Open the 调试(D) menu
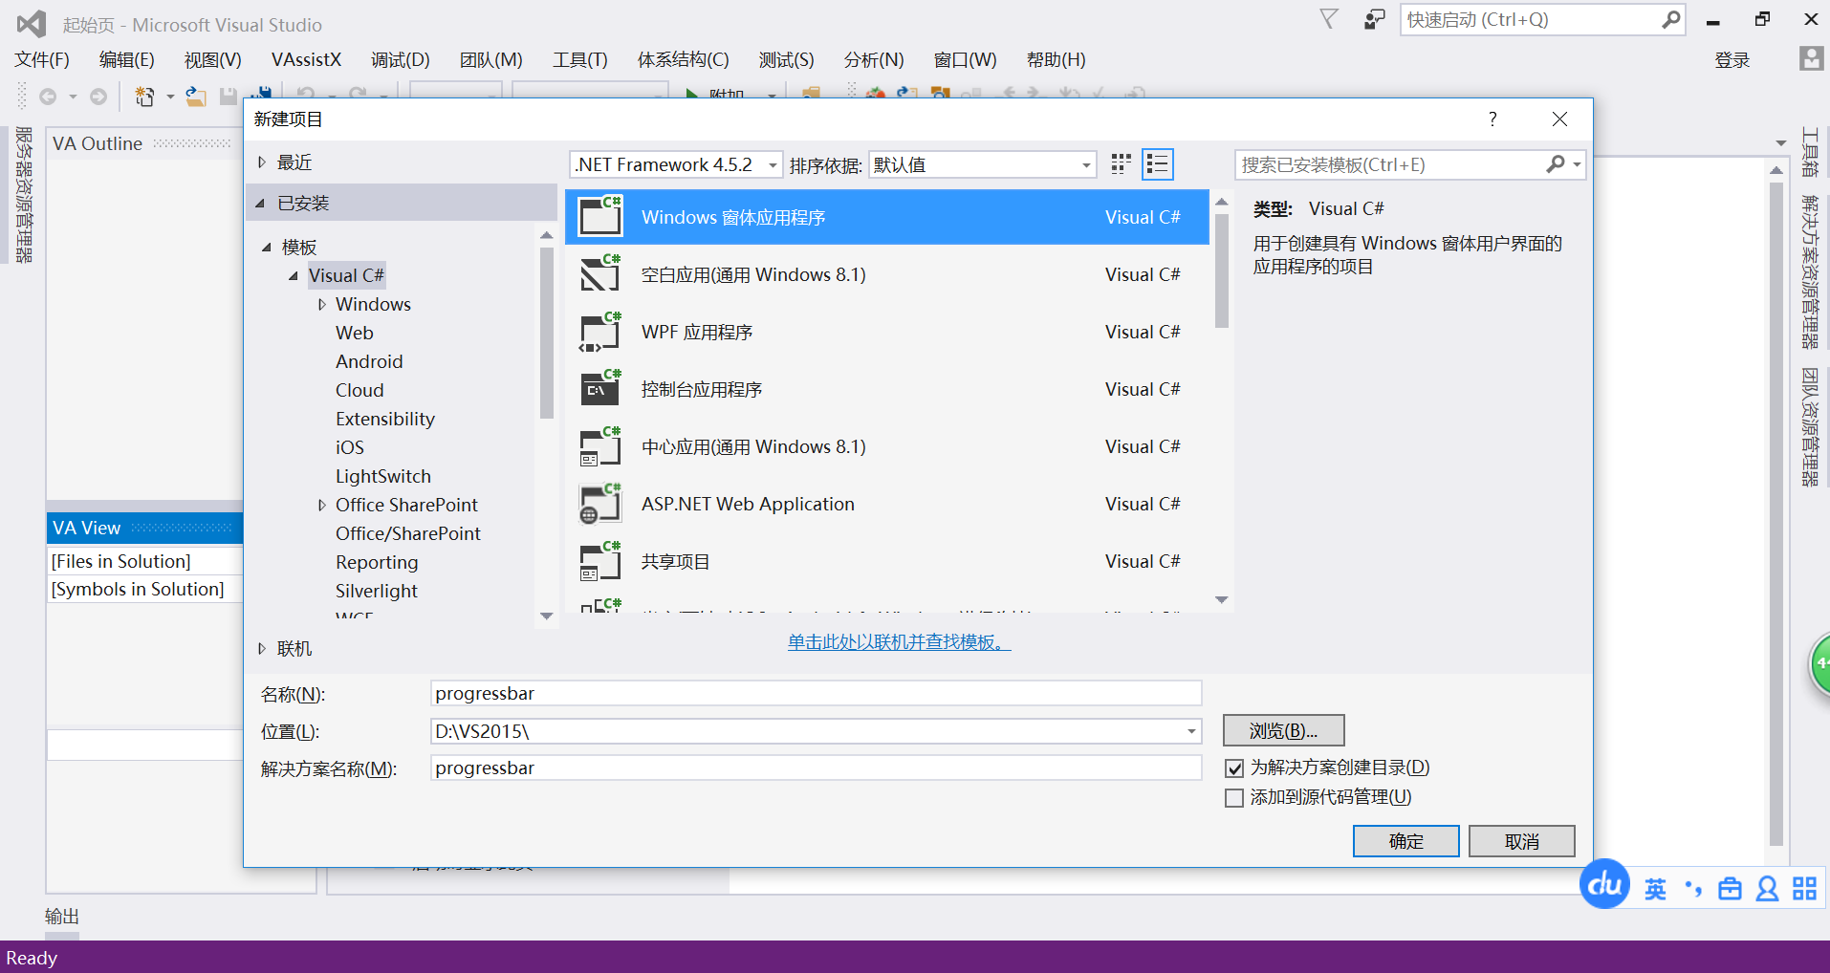The width and height of the screenshot is (1830, 973). click(401, 59)
